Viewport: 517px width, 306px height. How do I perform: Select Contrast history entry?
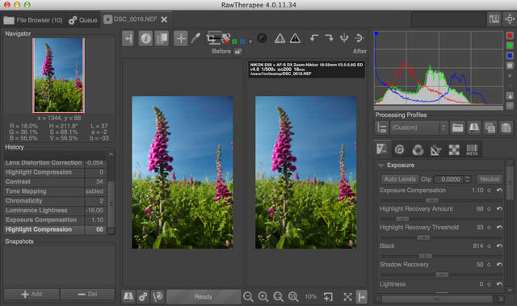55,182
